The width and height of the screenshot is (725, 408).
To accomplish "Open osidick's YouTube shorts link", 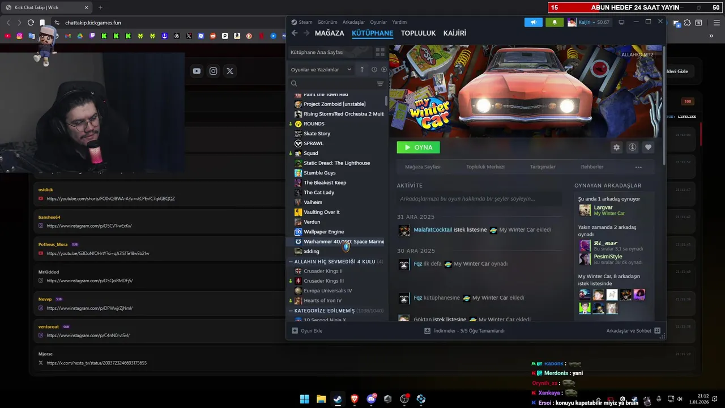I will click(110, 199).
